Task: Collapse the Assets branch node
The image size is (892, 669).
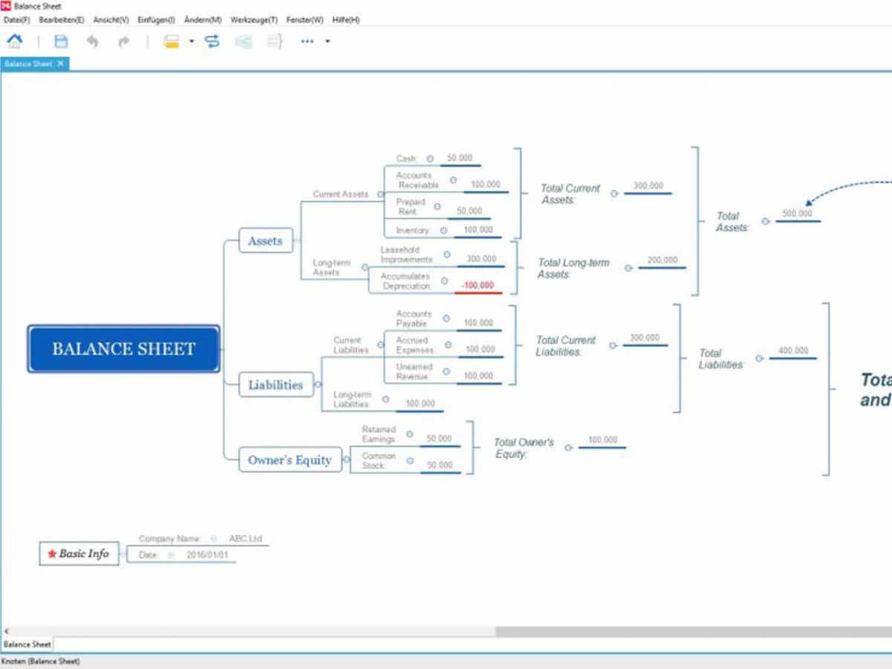Action: 295,241
